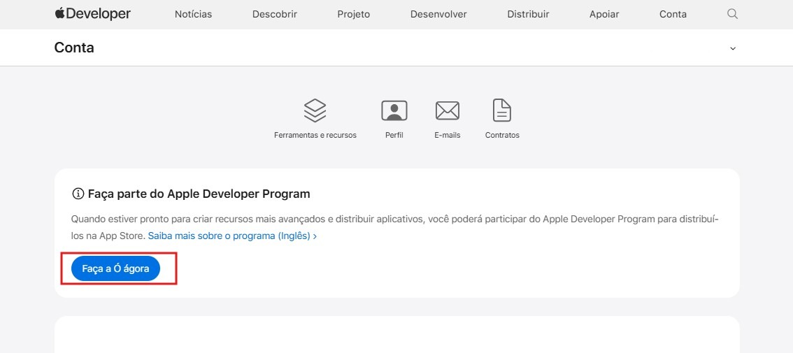Viewport: 793px width, 353px height.
Task: Click the Ferramentas e recursos text label
Action: (x=315, y=135)
